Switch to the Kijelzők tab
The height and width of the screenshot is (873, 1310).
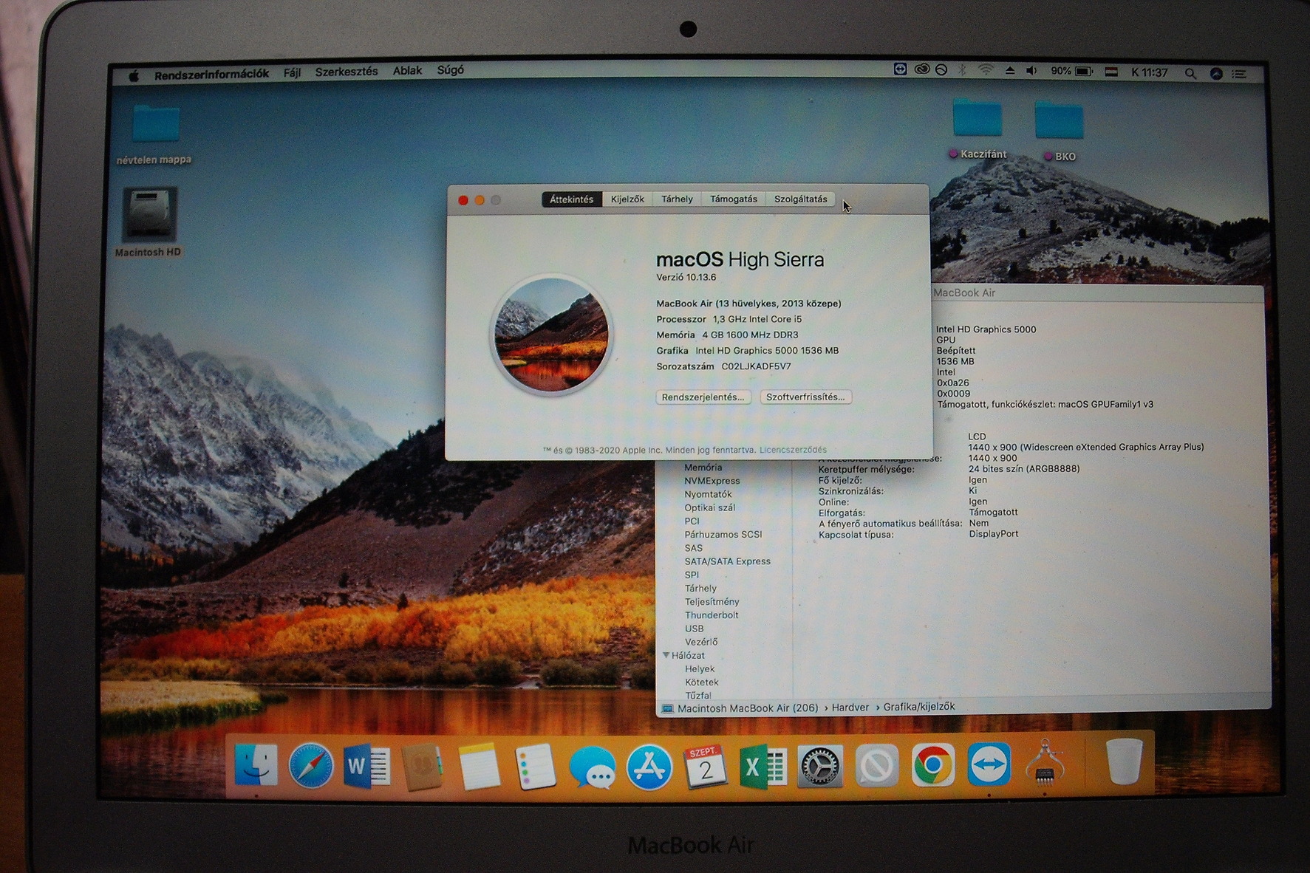(627, 199)
